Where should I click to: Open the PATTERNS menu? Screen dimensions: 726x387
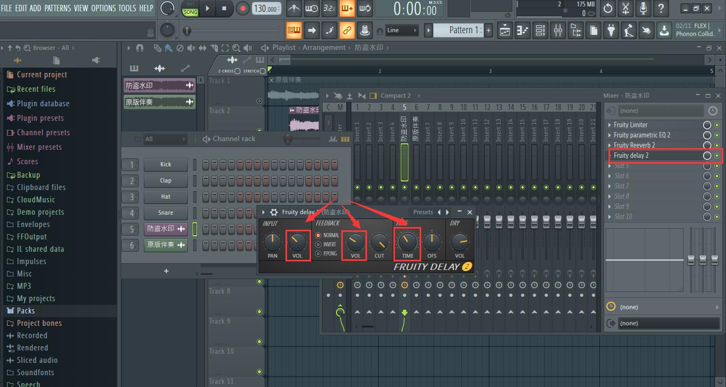pyautogui.click(x=57, y=8)
